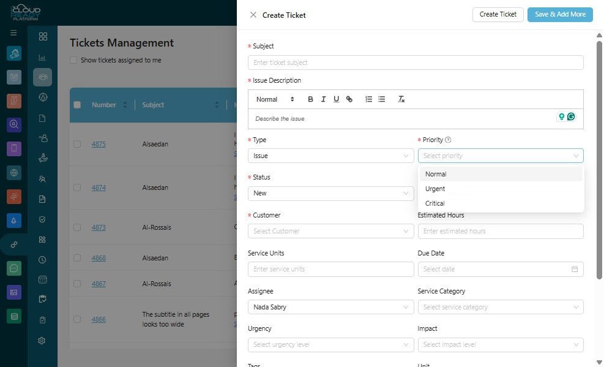Open the Due Date picker field
604x367 pixels.
click(501, 269)
